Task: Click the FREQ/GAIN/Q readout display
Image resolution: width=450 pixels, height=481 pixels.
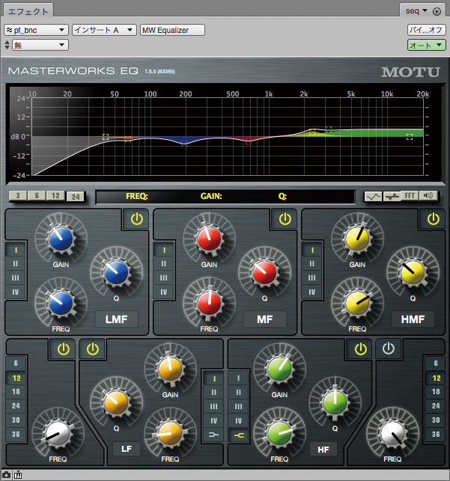Action: point(225,197)
